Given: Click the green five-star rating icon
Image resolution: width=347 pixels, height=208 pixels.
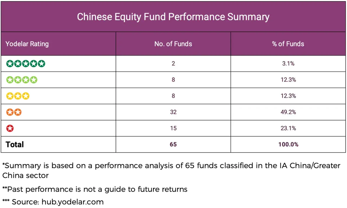Looking at the screenshot, I should 26,64.
